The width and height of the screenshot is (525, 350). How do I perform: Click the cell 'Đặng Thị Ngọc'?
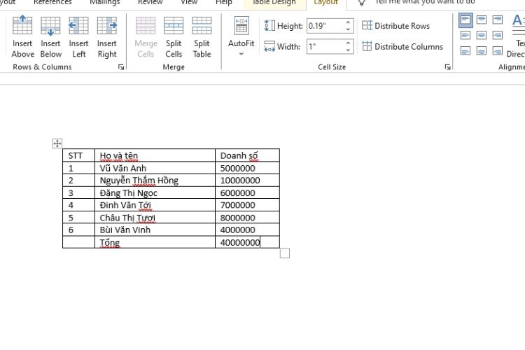(x=155, y=192)
